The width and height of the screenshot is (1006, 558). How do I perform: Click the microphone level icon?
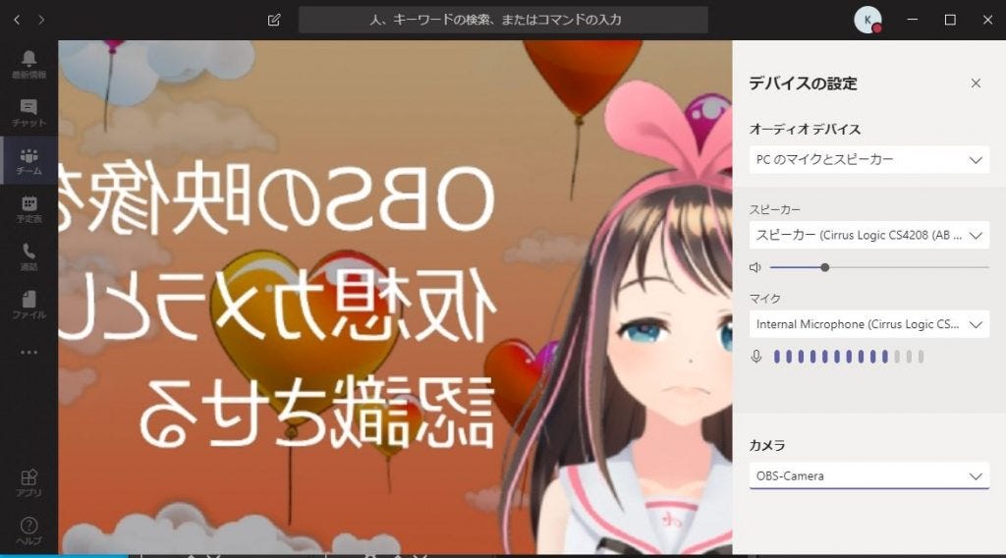[755, 356]
